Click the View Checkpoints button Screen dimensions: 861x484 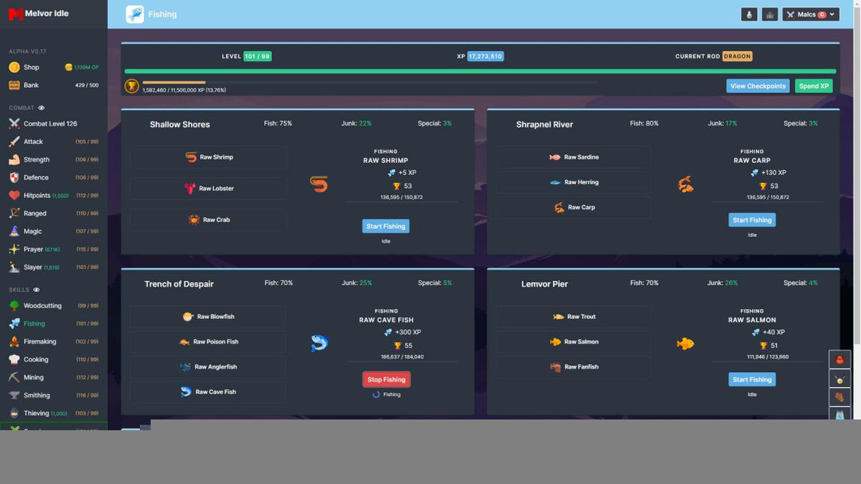point(758,86)
